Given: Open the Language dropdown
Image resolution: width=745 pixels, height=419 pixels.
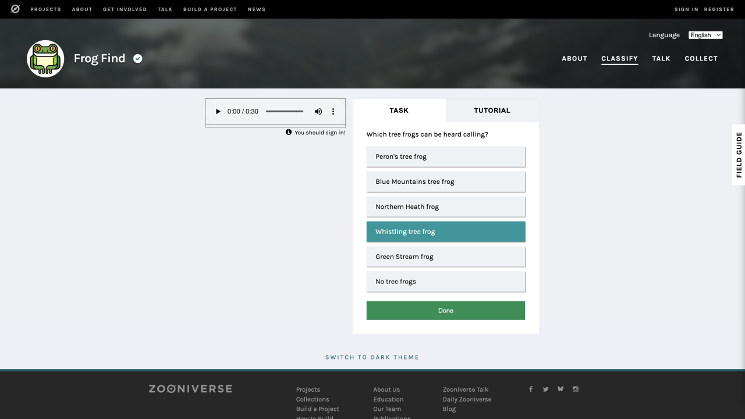Looking at the screenshot, I should coord(705,35).
